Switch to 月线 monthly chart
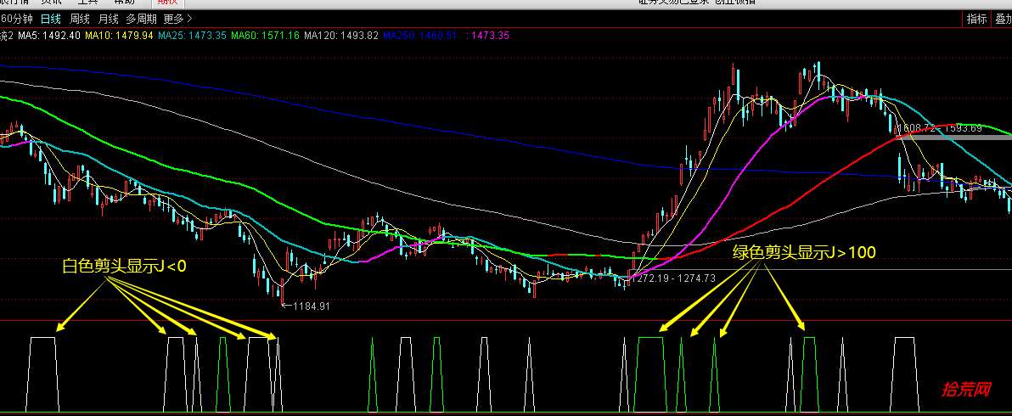The height and width of the screenshot is (416, 1012). 109,19
